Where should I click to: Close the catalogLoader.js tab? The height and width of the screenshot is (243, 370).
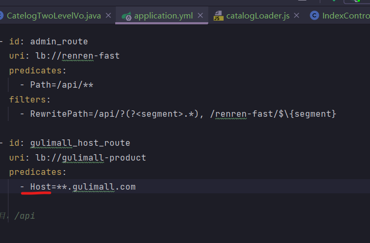pos(299,16)
